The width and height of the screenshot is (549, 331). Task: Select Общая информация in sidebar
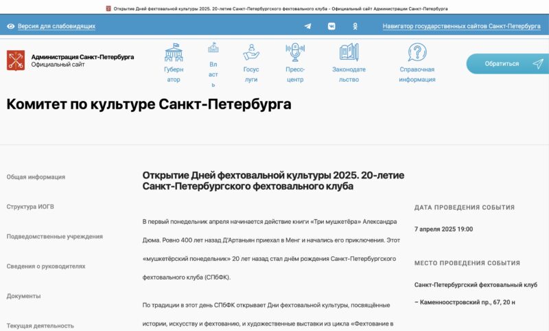pyautogui.click(x=36, y=176)
